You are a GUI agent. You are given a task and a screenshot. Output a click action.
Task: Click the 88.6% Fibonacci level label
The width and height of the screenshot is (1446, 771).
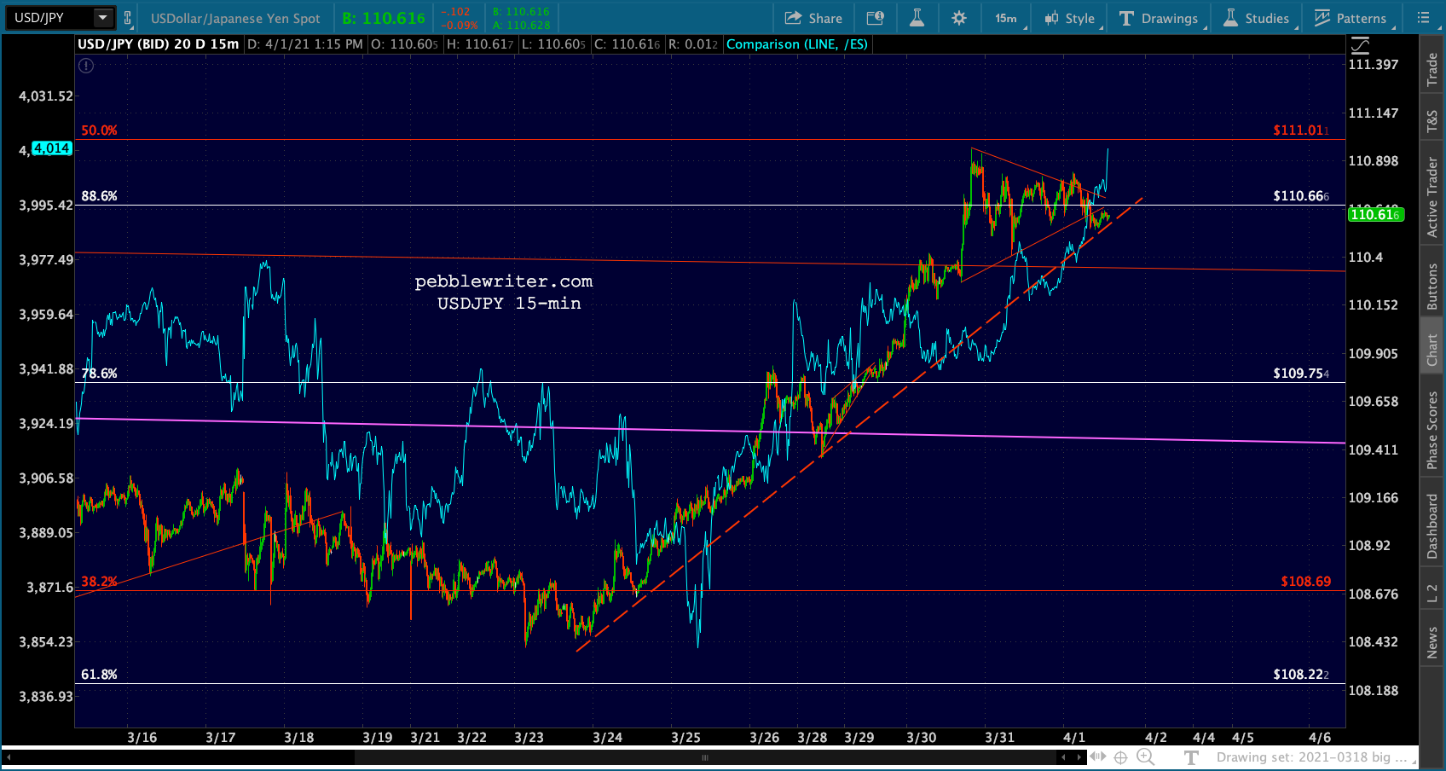tap(99, 196)
